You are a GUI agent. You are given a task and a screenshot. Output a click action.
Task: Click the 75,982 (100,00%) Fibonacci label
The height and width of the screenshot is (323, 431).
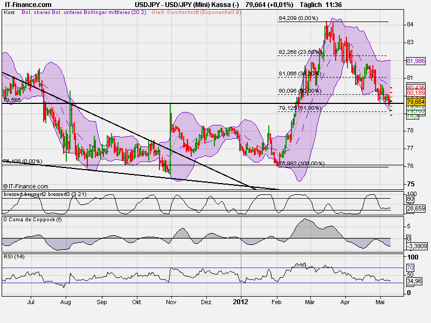click(x=302, y=164)
